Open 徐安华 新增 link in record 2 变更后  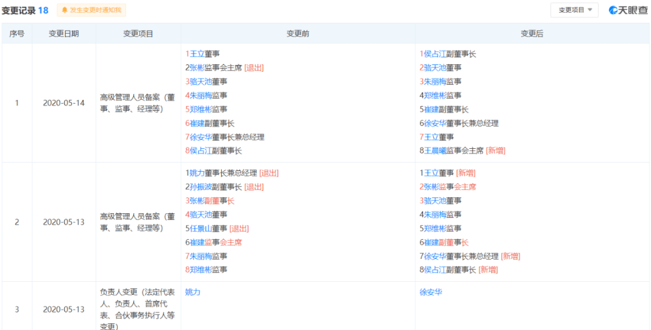[435, 256]
